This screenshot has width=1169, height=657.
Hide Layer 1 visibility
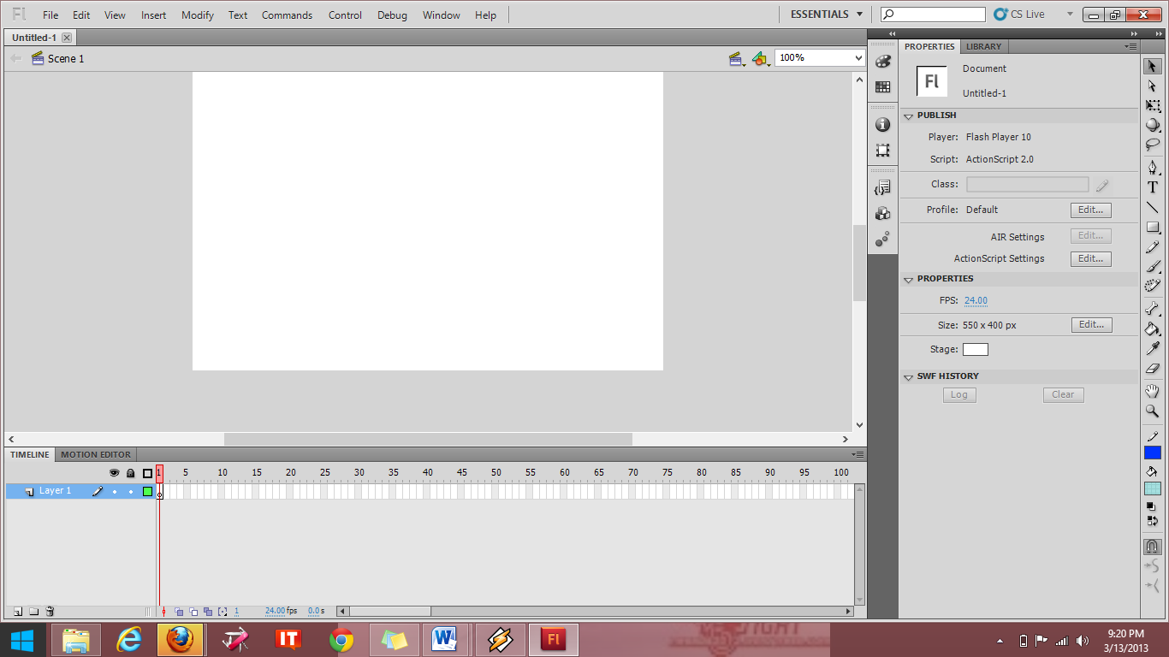tap(115, 490)
